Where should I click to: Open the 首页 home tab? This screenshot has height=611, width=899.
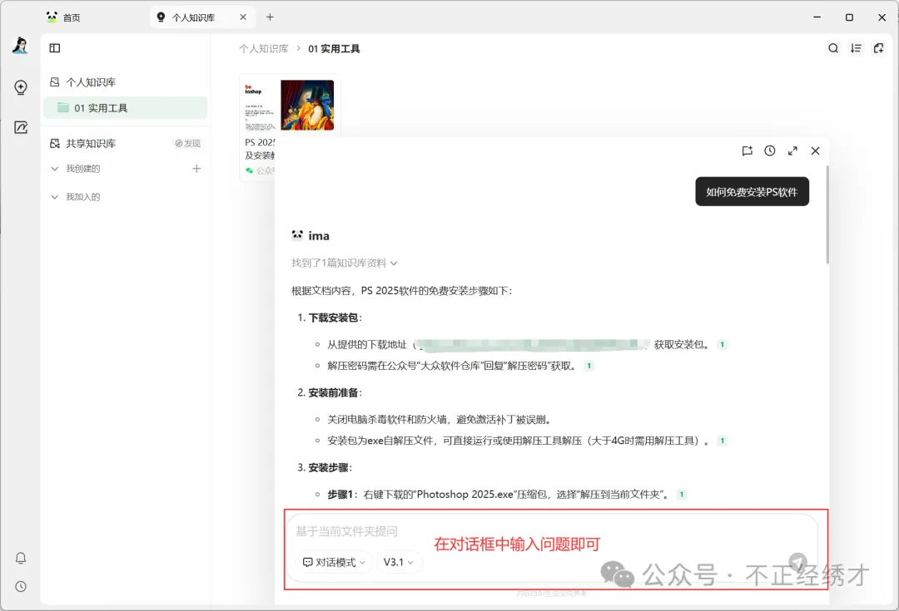coord(63,17)
